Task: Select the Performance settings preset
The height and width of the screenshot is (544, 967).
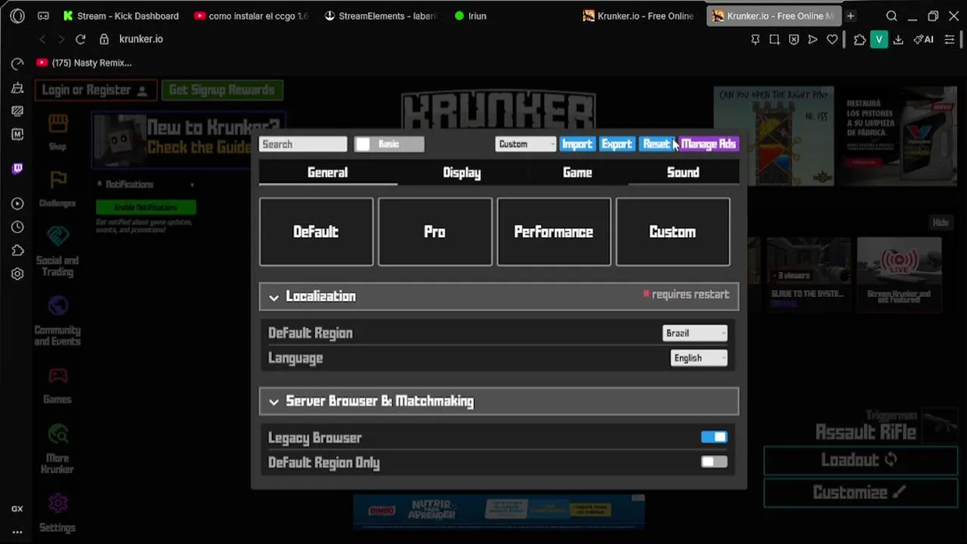Action: pyautogui.click(x=554, y=232)
